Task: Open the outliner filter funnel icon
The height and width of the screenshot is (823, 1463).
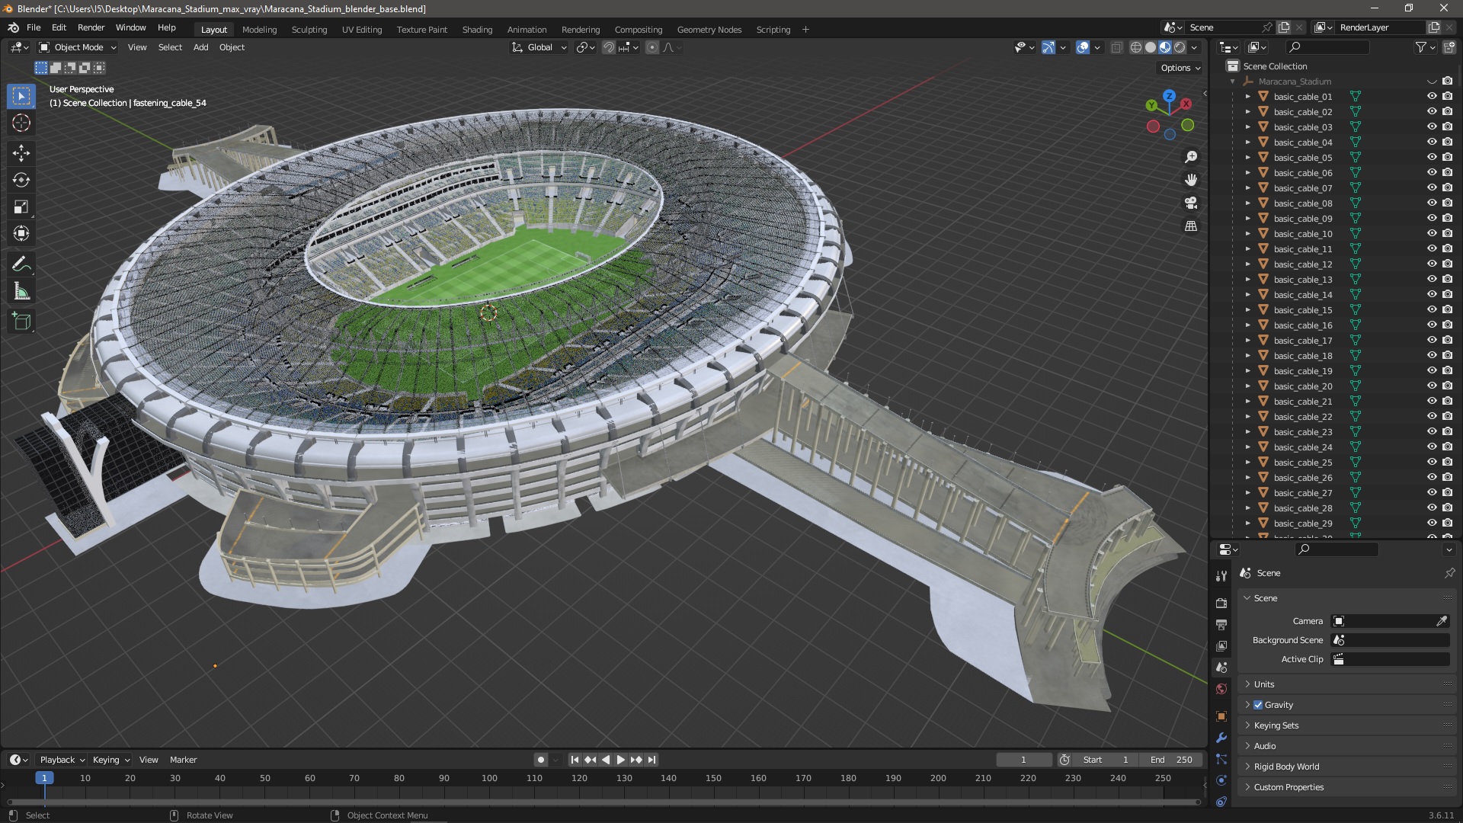Action: click(x=1420, y=47)
